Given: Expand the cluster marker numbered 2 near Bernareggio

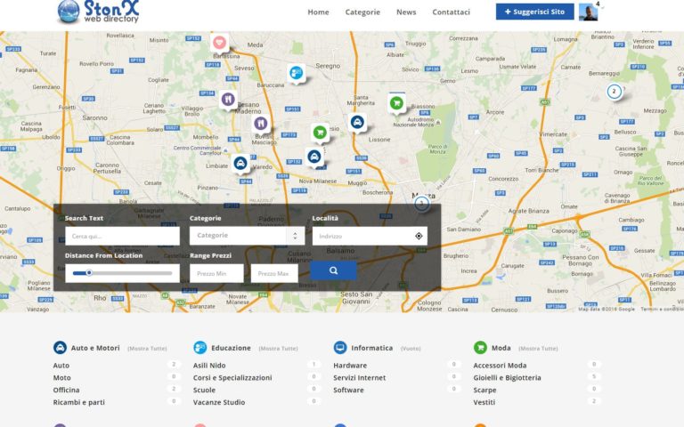Looking at the screenshot, I should tap(615, 92).
